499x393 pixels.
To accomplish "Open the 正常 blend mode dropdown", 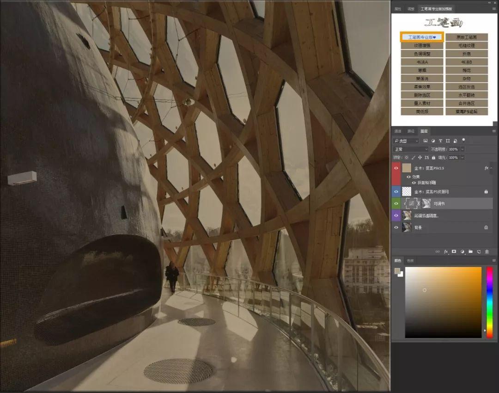I will coord(411,149).
